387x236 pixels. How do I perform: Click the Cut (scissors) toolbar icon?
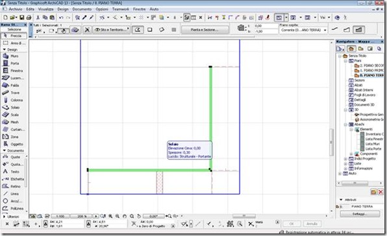pos(38,18)
